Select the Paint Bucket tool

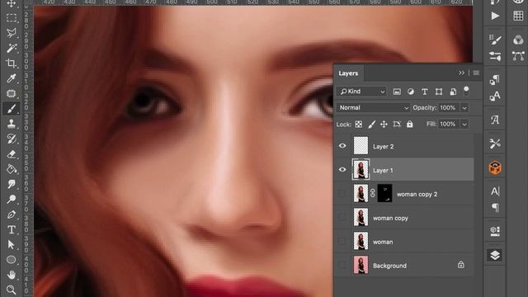point(12,168)
